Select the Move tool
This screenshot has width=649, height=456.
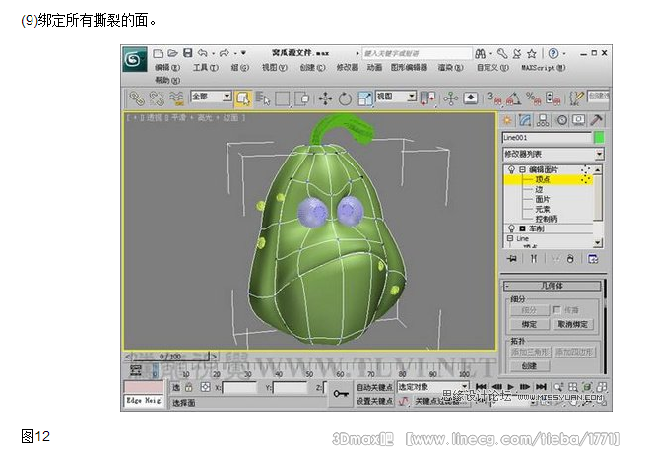point(325,98)
